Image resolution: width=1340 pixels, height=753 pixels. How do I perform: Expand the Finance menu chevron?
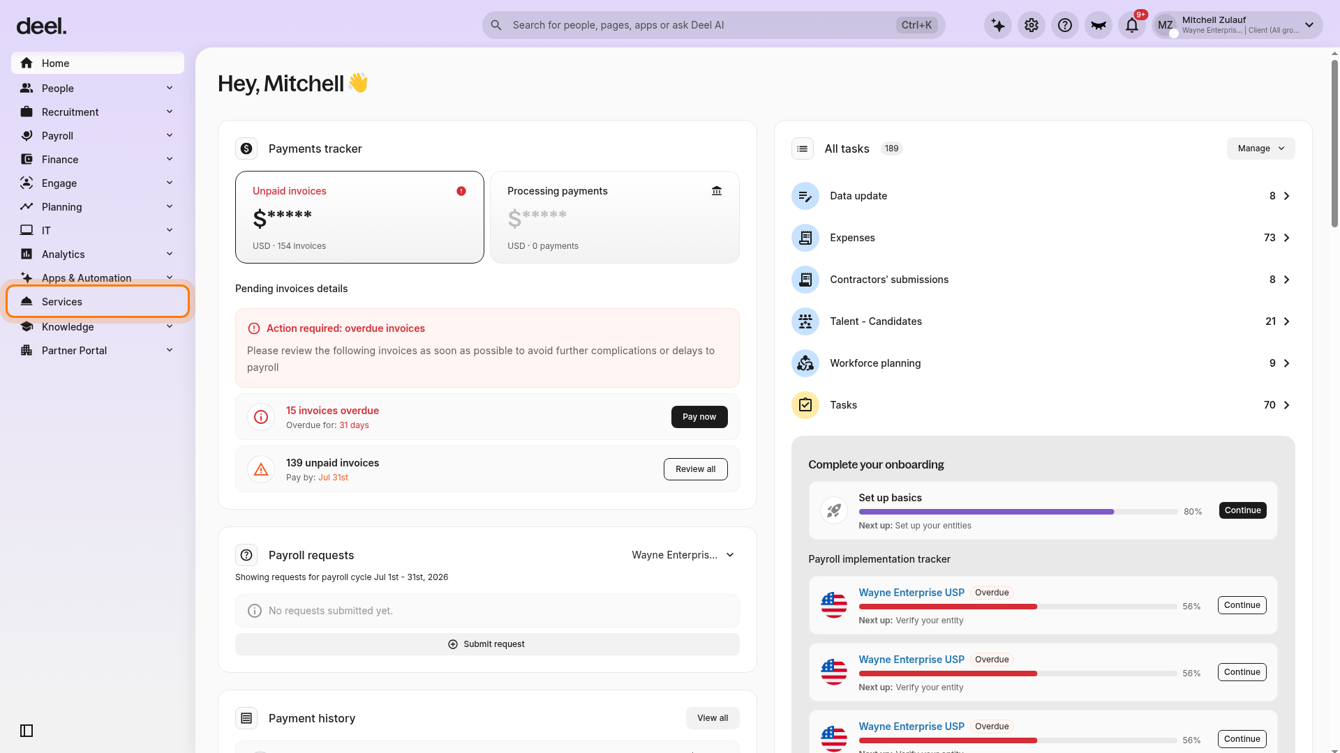[170, 159]
